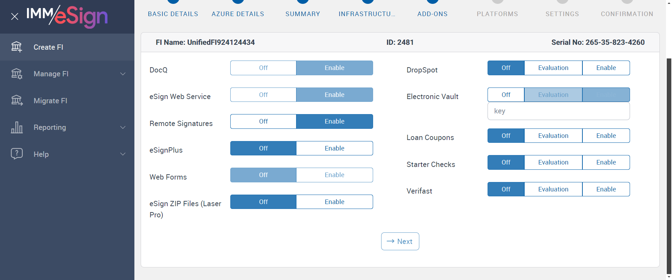Click the Next button

pyautogui.click(x=400, y=241)
